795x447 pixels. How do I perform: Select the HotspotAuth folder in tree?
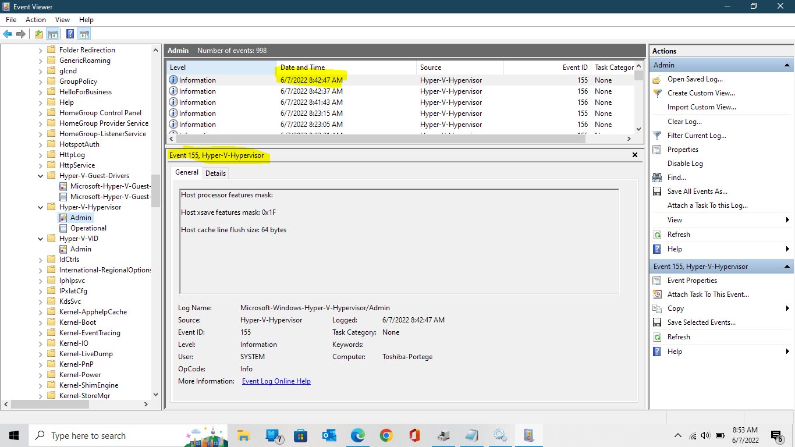point(79,144)
